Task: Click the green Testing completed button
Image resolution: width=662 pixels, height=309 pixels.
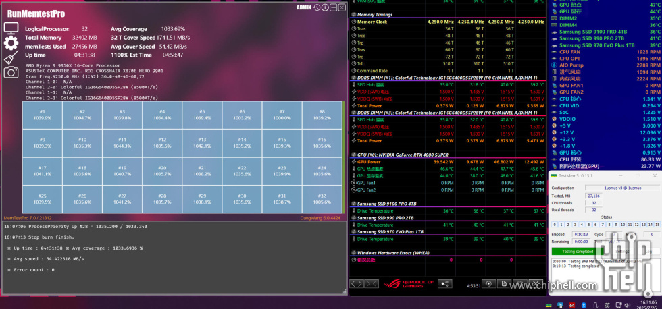Action: pyautogui.click(x=579, y=251)
